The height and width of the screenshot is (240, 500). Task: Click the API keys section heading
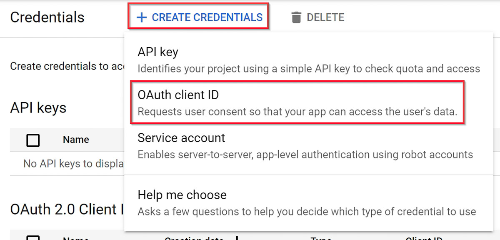click(38, 107)
